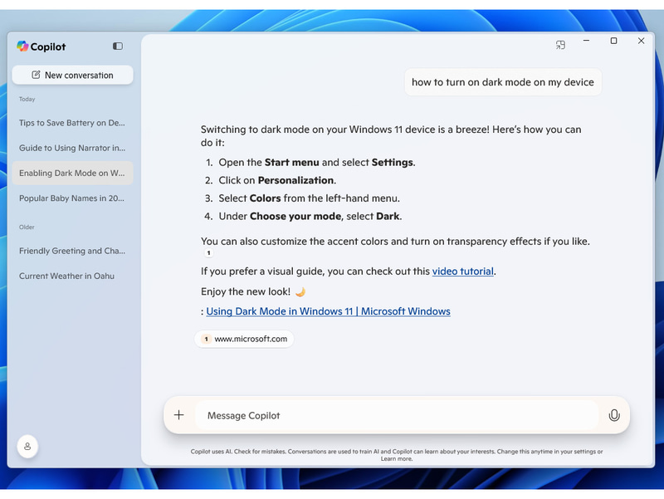
Task: Open the account profile icon
Action: 27,447
